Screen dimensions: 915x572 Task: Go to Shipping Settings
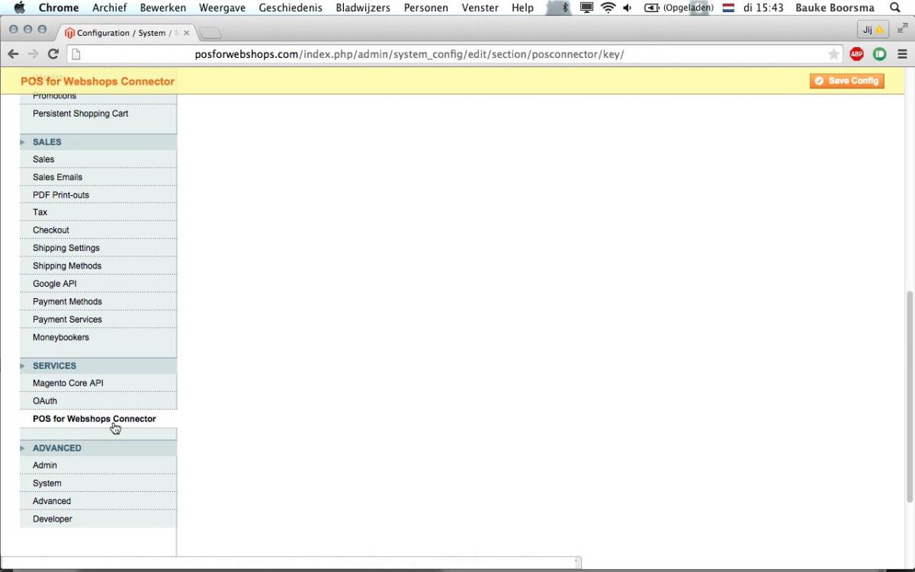click(x=66, y=248)
